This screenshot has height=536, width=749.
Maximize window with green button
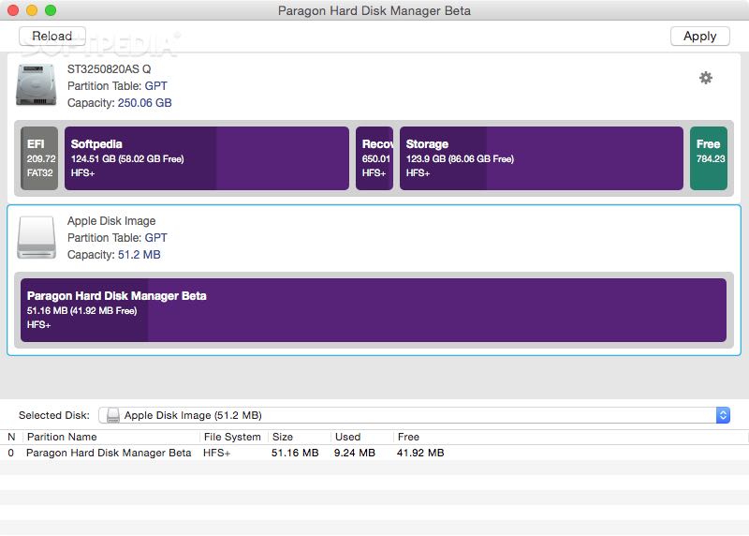(x=51, y=10)
